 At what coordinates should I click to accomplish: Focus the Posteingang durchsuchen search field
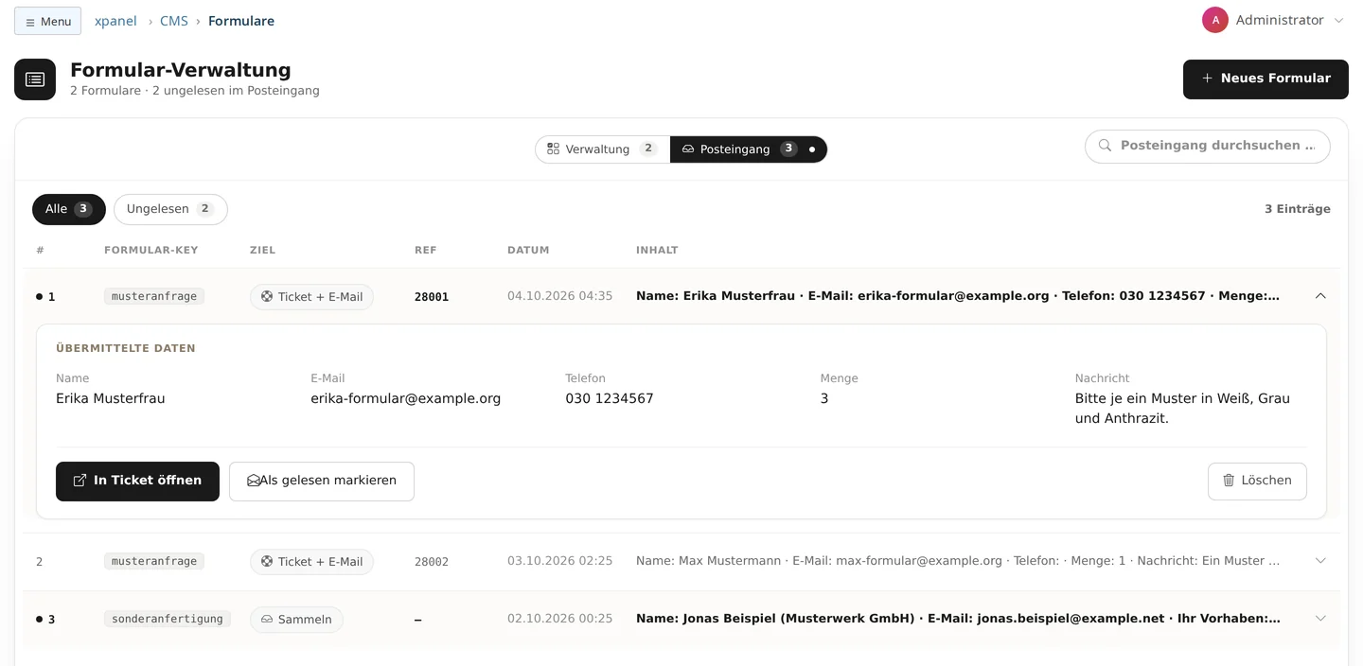1208,146
